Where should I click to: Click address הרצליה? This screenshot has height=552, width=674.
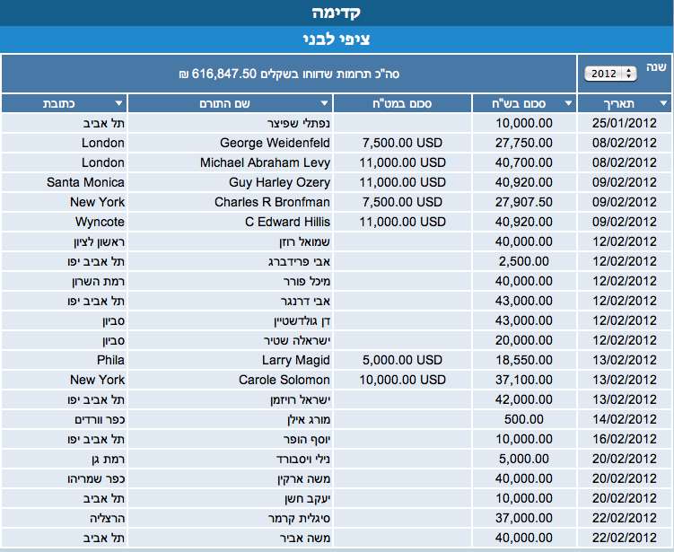point(108,519)
